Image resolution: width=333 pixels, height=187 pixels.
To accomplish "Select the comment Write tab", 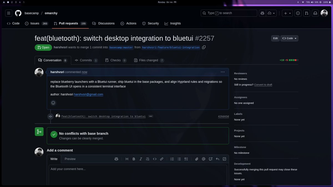I will point(54,159).
